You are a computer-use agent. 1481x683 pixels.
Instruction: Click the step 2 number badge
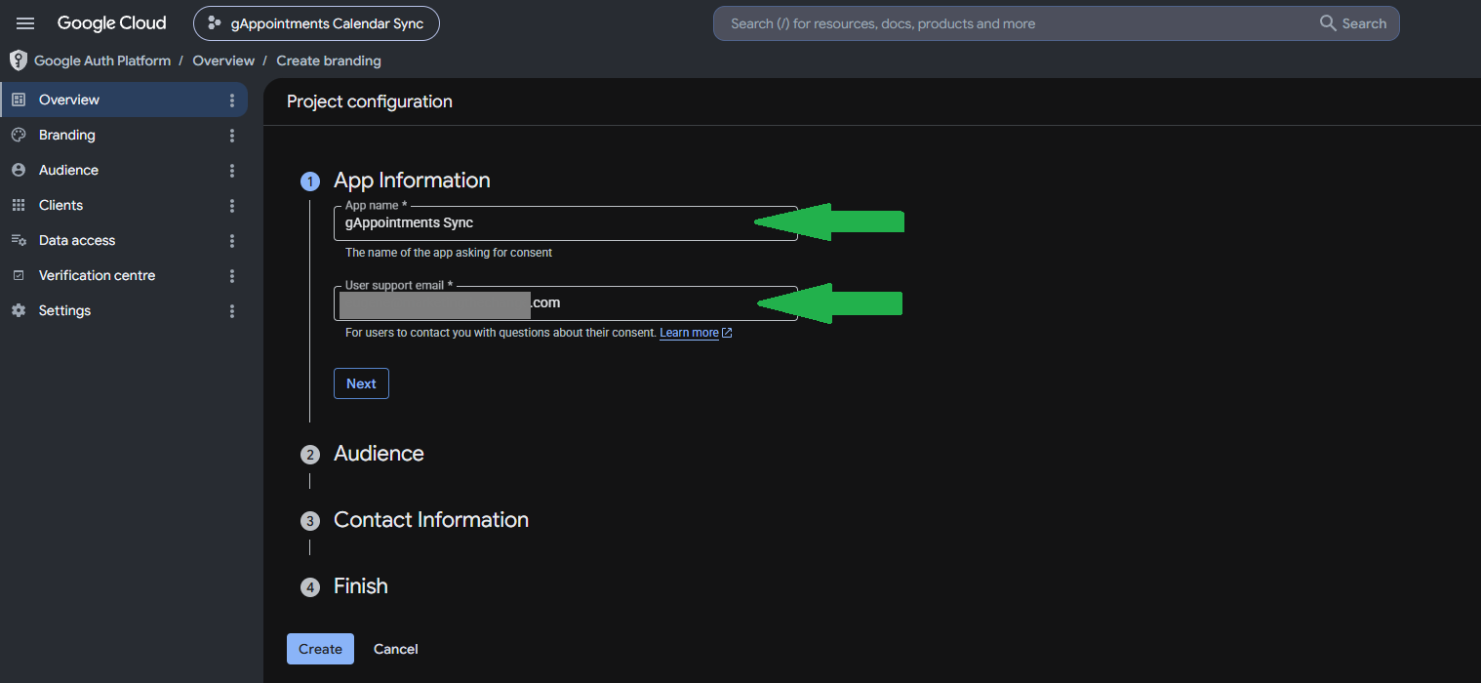tap(310, 455)
